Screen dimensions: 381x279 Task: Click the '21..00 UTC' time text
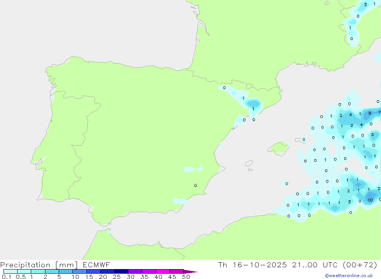pos(316,265)
